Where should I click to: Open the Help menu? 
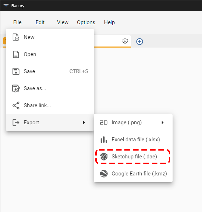109,22
